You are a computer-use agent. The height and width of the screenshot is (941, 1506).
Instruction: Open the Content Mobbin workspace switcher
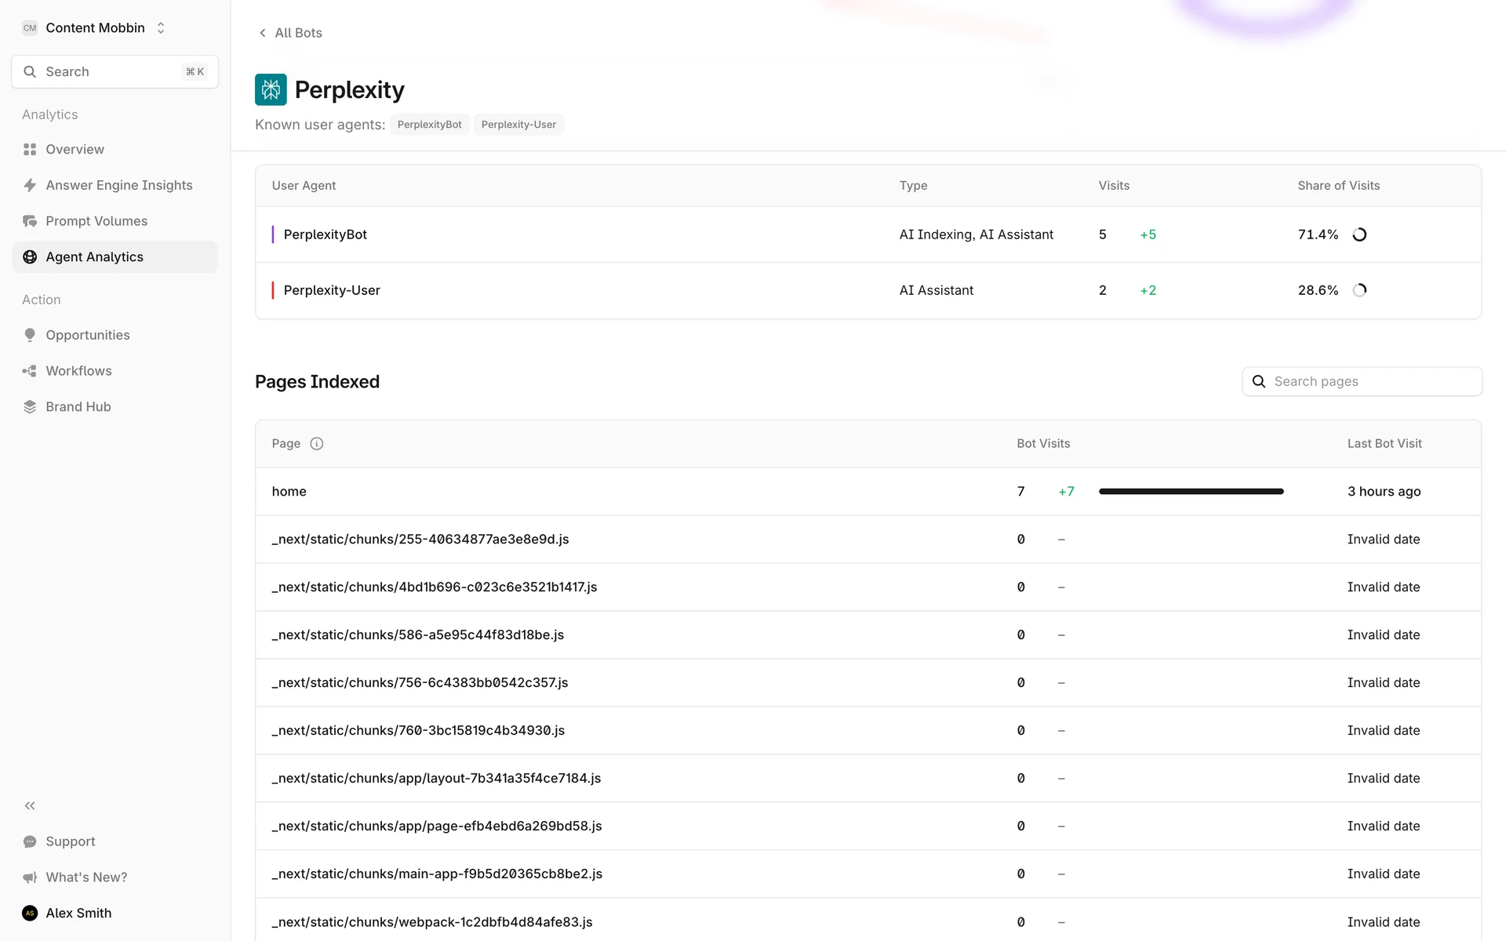[161, 28]
